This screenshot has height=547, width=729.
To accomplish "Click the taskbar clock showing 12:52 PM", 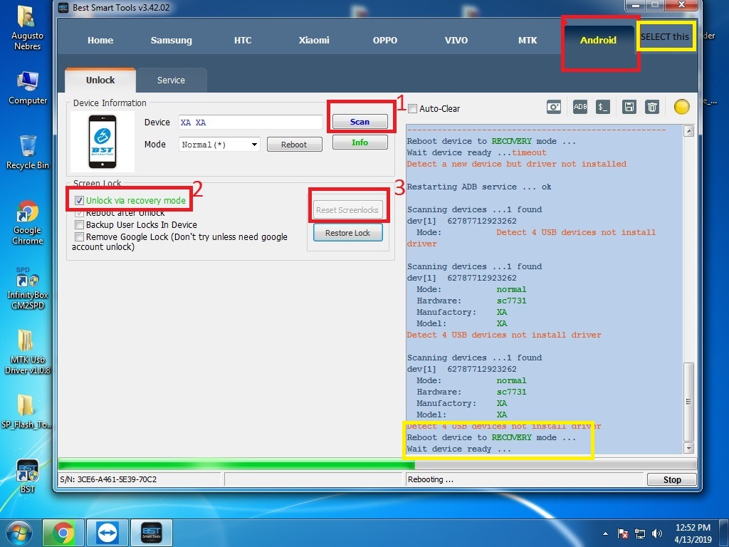I will click(x=692, y=533).
